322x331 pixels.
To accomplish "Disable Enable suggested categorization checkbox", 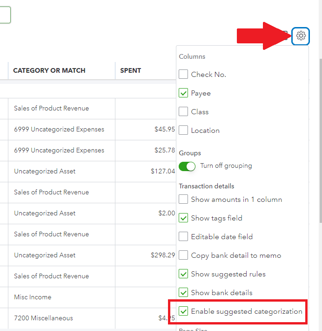I will (x=183, y=311).
